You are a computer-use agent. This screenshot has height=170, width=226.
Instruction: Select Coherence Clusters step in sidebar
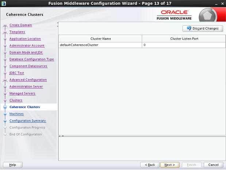point(25,107)
